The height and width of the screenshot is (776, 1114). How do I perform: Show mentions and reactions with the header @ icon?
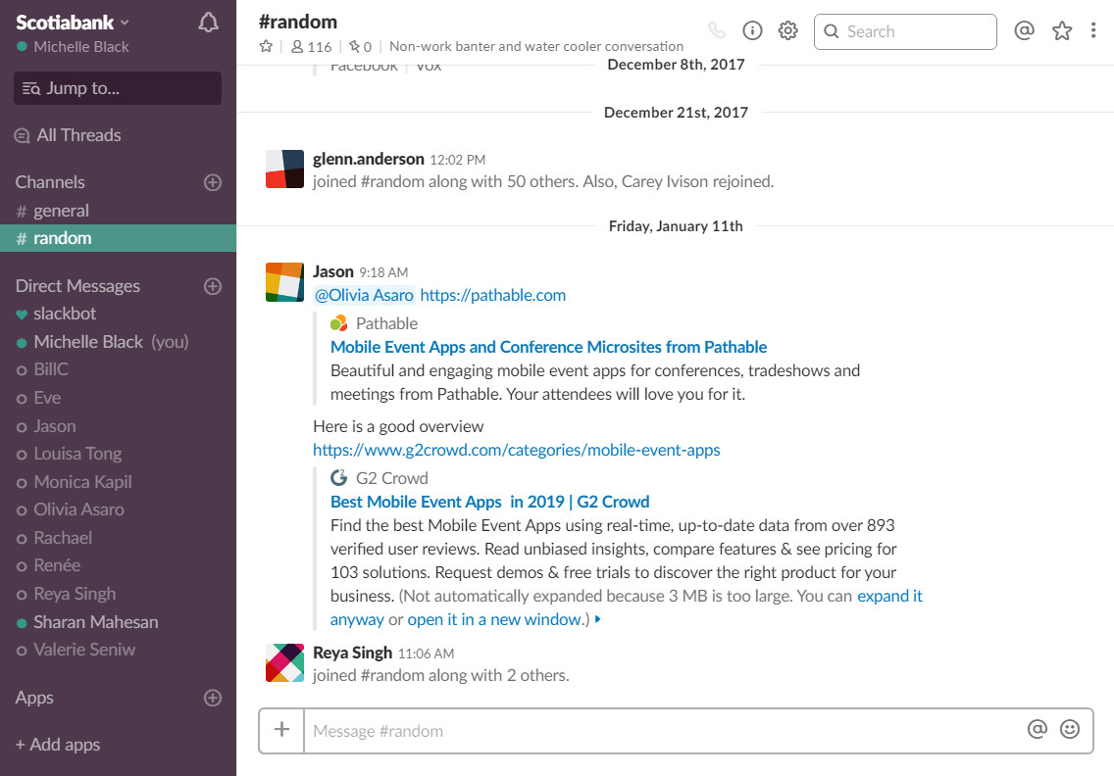pyautogui.click(x=1024, y=30)
